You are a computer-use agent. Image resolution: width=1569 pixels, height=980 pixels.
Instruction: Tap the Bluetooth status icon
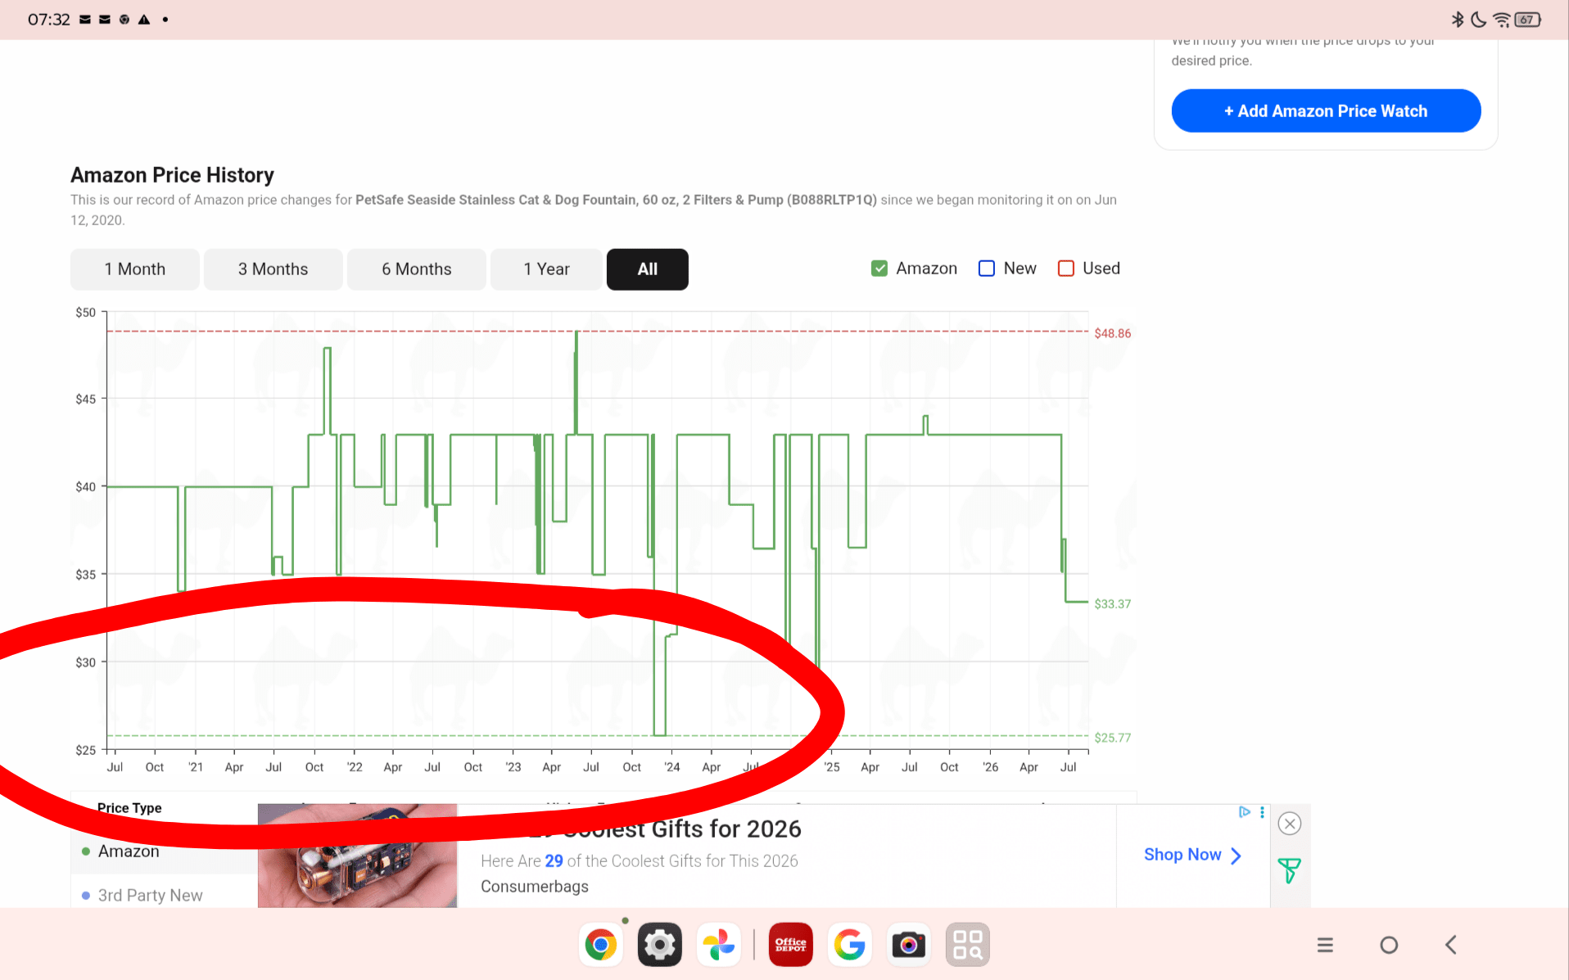click(x=1458, y=20)
